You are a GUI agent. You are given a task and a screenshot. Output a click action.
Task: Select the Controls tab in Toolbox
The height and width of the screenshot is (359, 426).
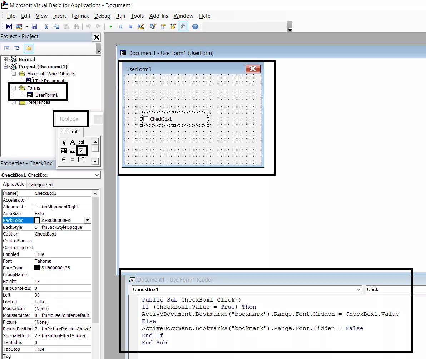[71, 132]
